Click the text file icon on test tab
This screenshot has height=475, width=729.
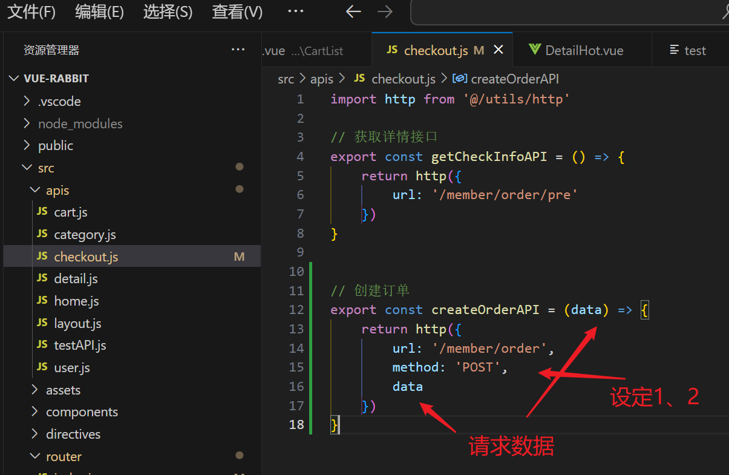pyautogui.click(x=675, y=50)
